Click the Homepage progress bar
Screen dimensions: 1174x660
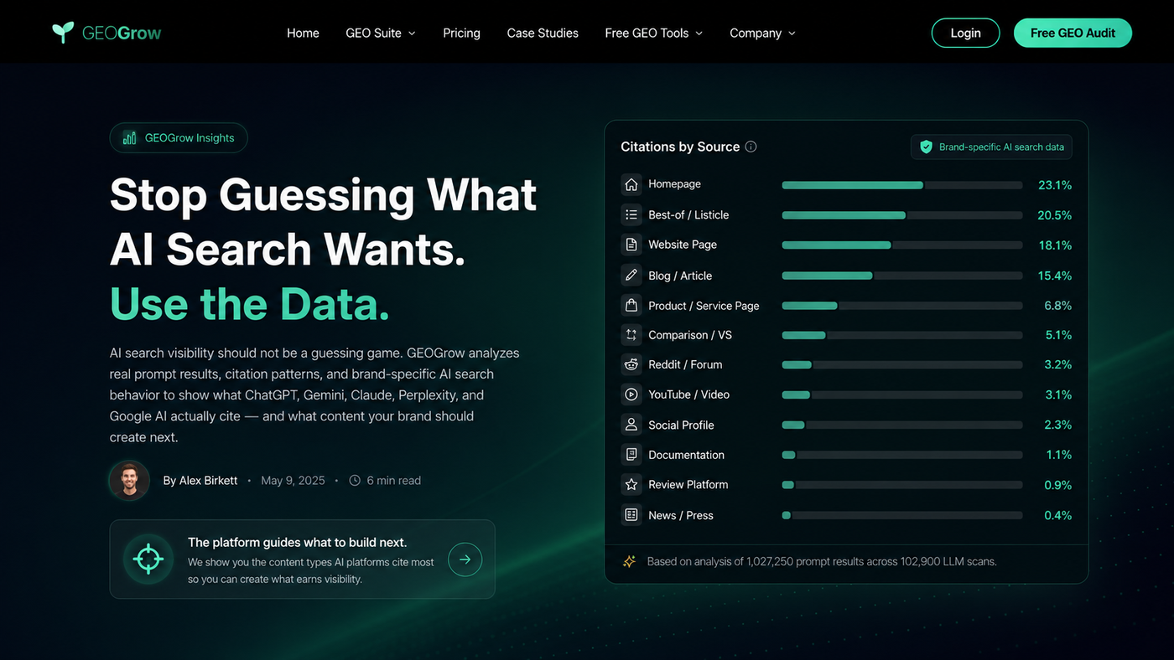(902, 185)
